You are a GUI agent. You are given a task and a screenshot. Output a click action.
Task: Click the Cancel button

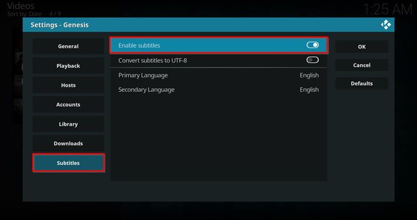point(362,65)
